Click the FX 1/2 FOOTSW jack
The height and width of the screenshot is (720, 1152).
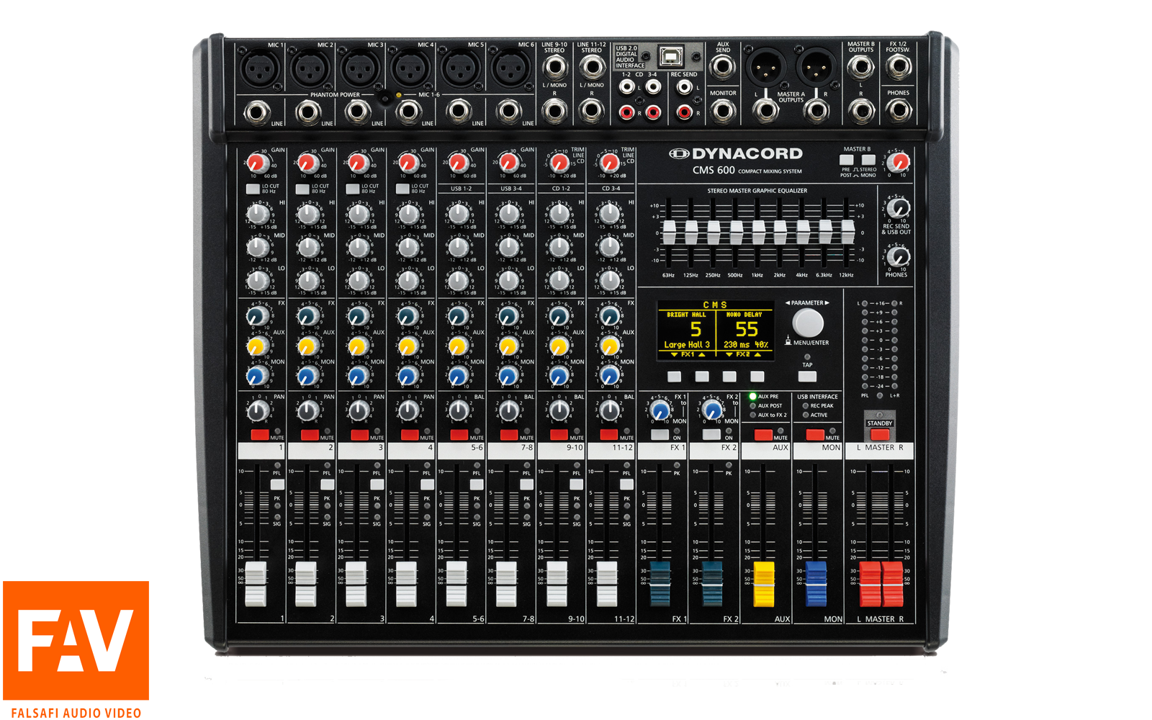pos(898,67)
